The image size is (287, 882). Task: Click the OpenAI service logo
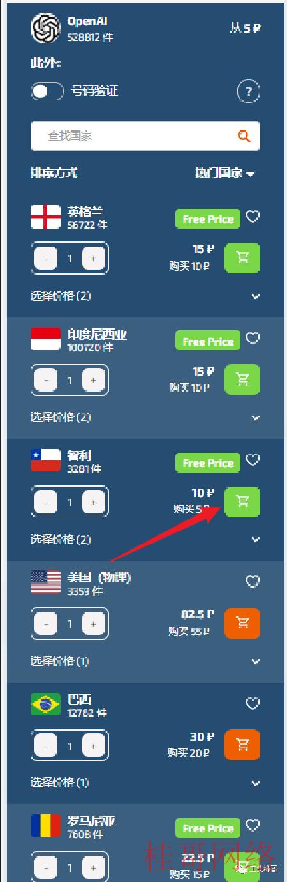pos(46,28)
